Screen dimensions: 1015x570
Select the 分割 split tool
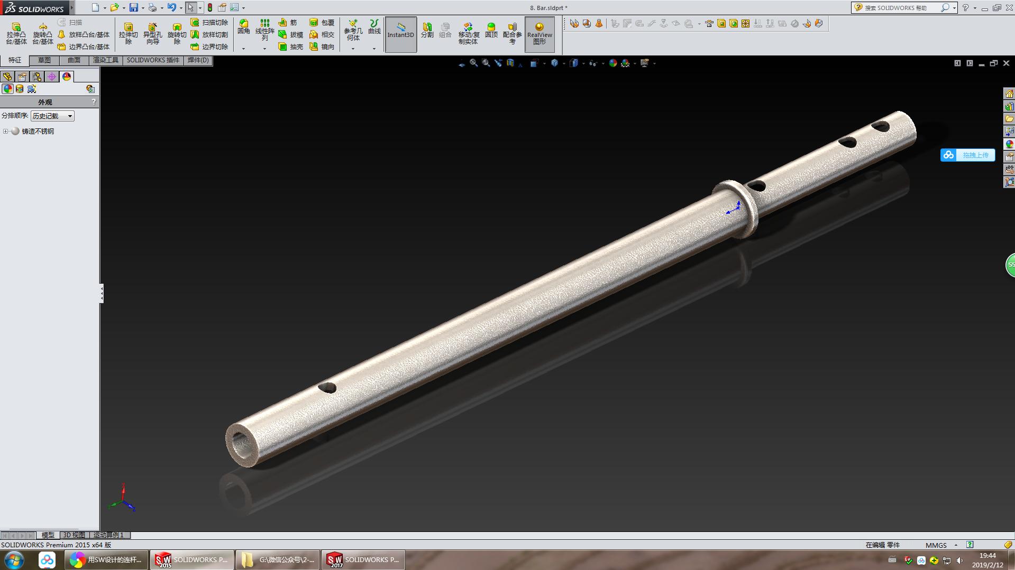coord(427,32)
